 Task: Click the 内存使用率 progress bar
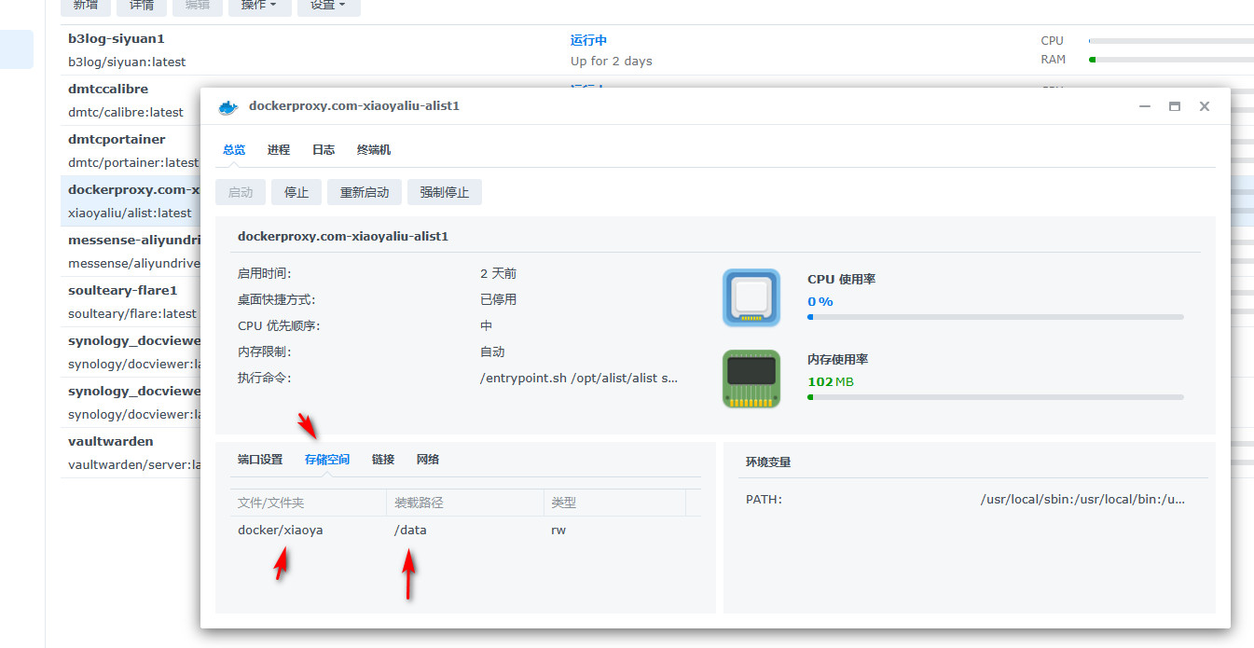coord(996,397)
